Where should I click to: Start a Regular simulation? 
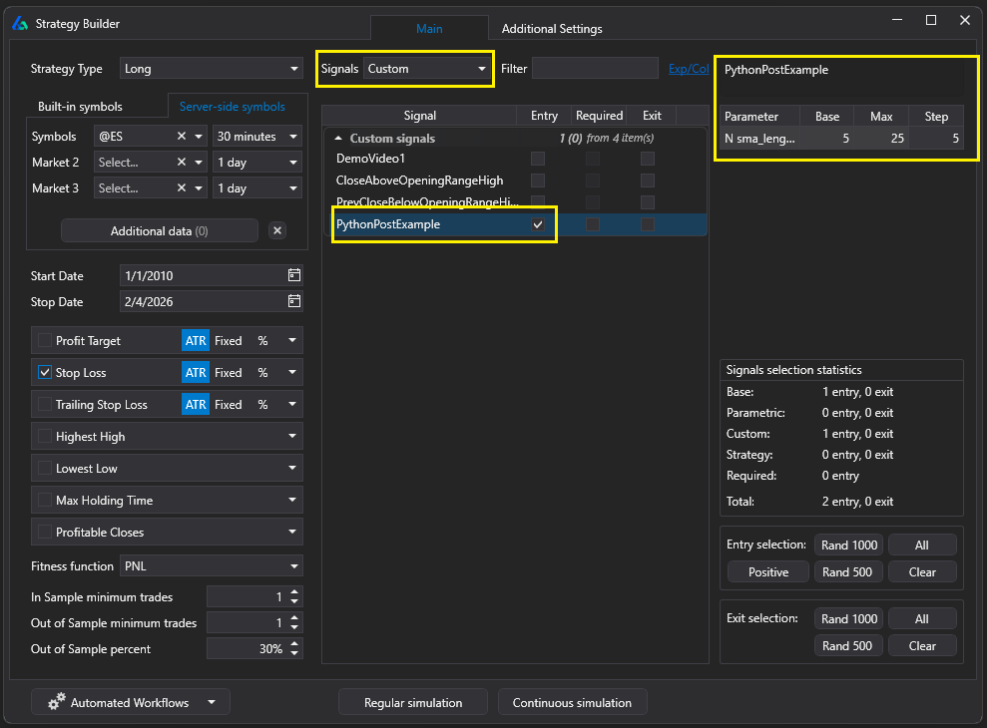[x=412, y=701]
